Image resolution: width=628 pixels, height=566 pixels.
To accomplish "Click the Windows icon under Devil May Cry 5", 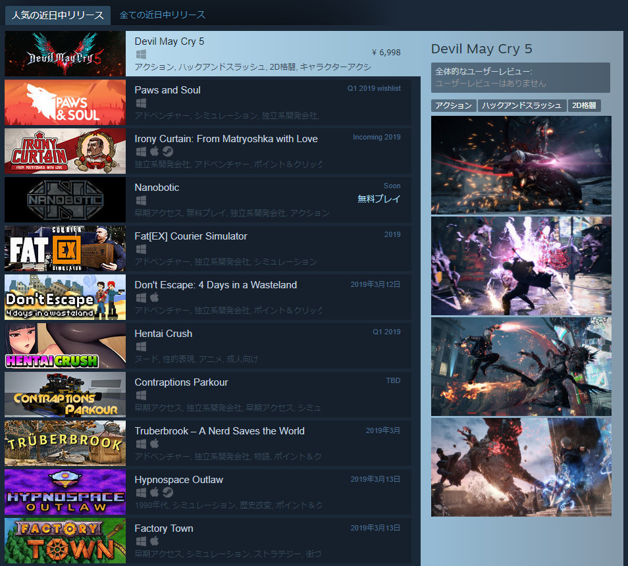I will point(140,54).
